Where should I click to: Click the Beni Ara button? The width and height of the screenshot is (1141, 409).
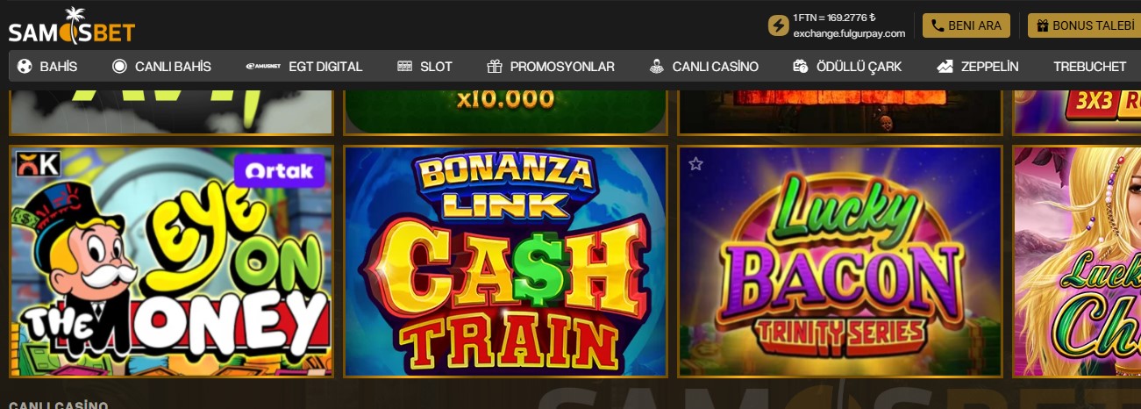point(966,25)
